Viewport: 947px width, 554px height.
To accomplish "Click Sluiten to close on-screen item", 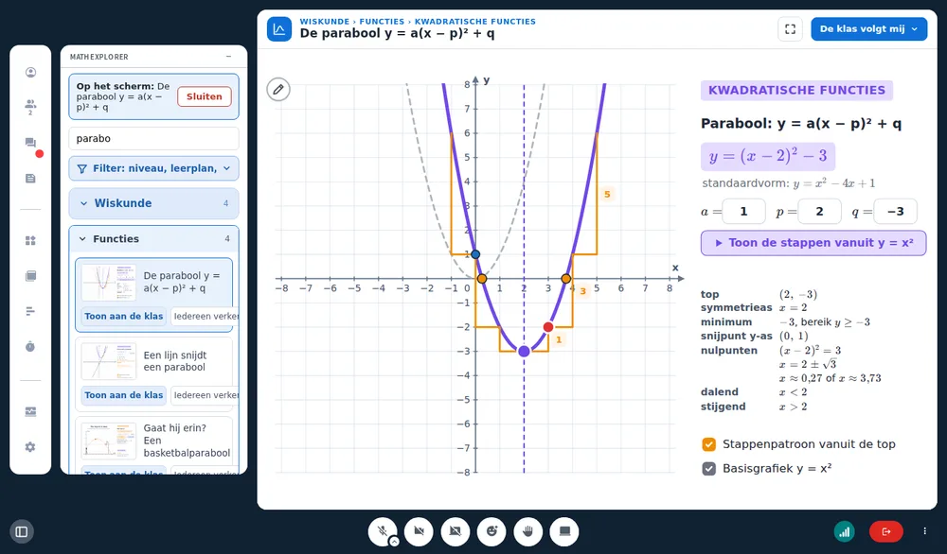I will coord(205,96).
